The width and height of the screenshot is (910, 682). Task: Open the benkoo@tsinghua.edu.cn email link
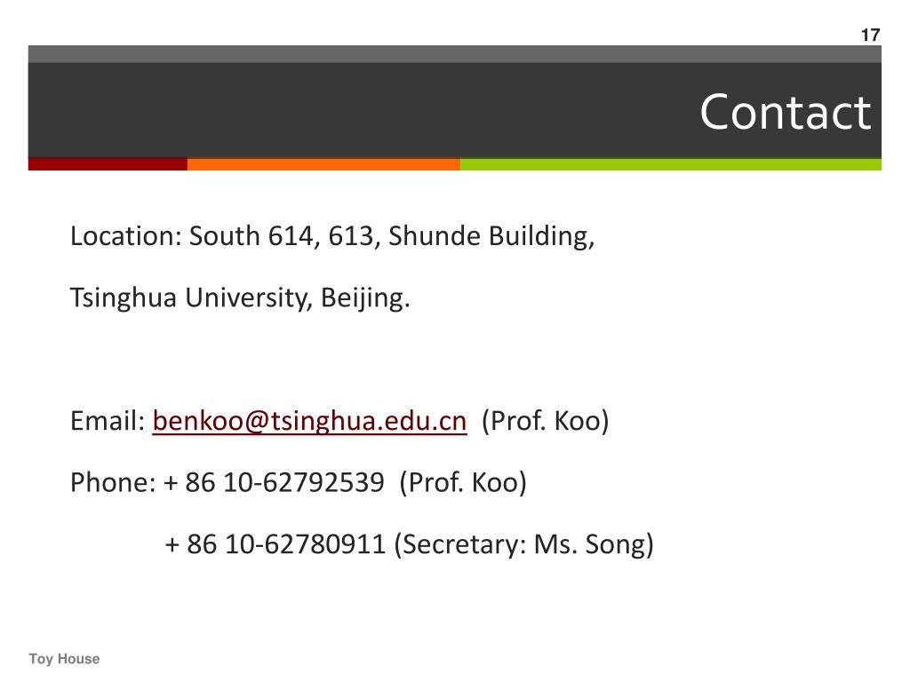(x=309, y=420)
